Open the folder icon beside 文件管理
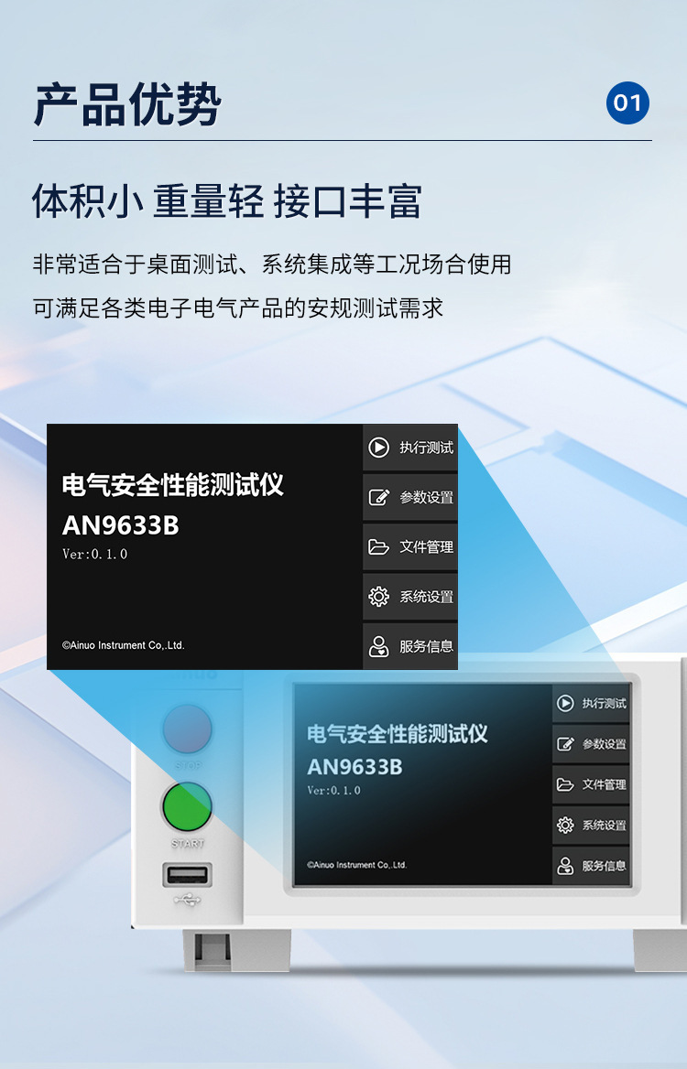The height and width of the screenshot is (1069, 687). 378,546
